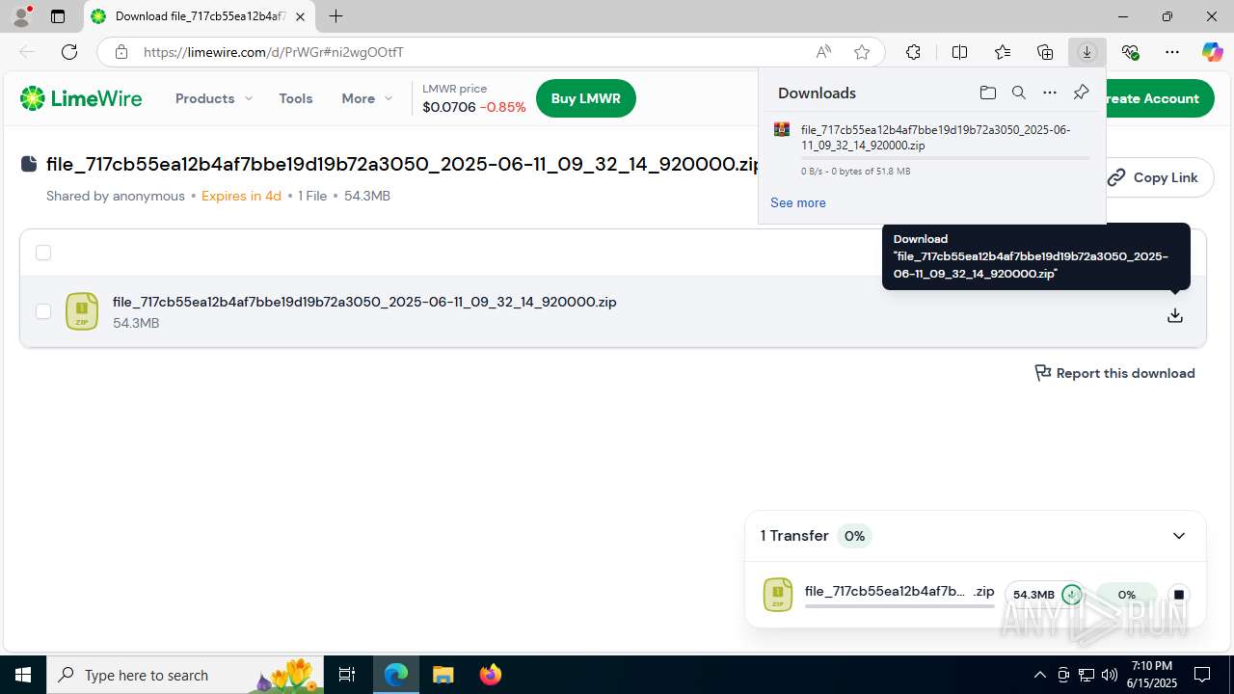Screen dimensions: 1234x694
Task: Open the notifications center icon
Action: pos(1202,675)
